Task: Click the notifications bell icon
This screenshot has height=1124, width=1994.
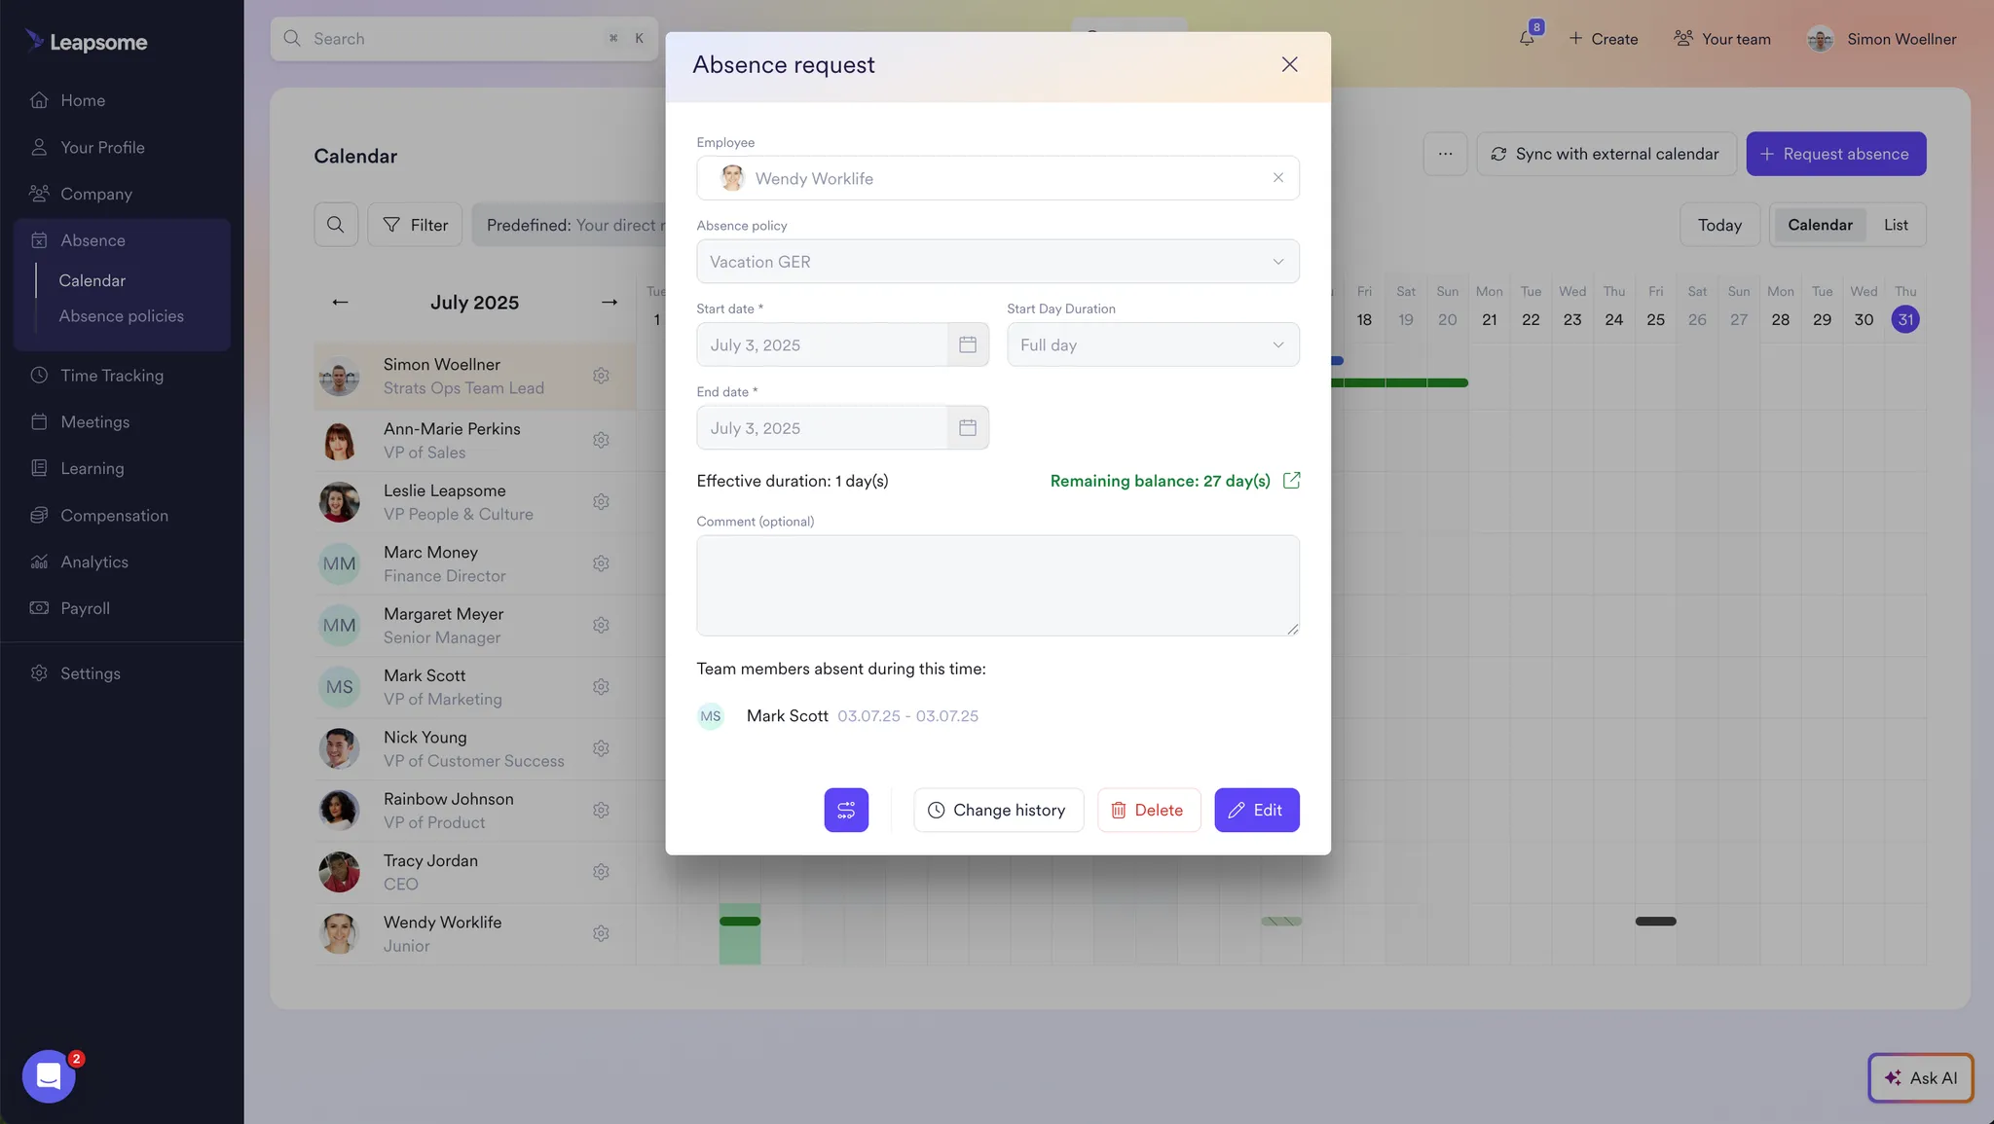Action: coord(1526,39)
